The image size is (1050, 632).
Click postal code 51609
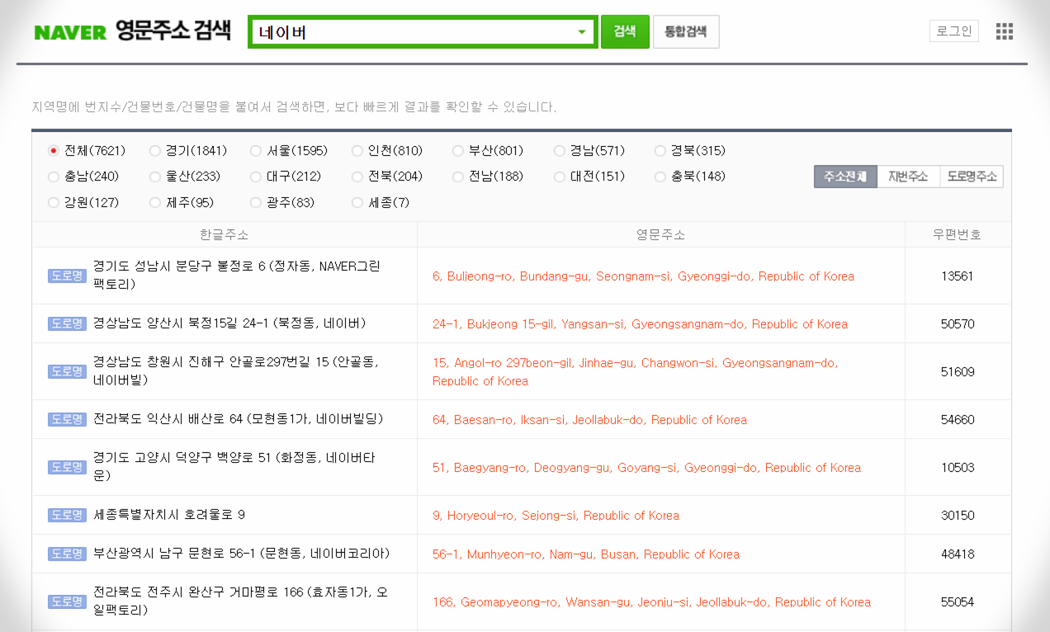point(958,372)
